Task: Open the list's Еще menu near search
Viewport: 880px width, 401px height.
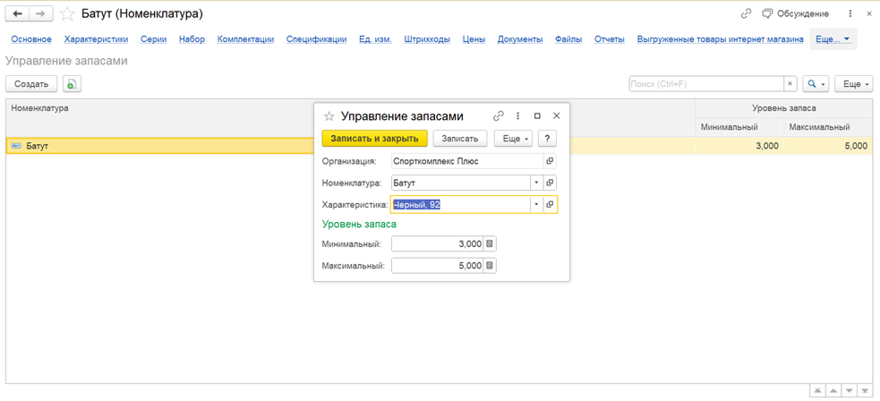Action: click(x=854, y=84)
